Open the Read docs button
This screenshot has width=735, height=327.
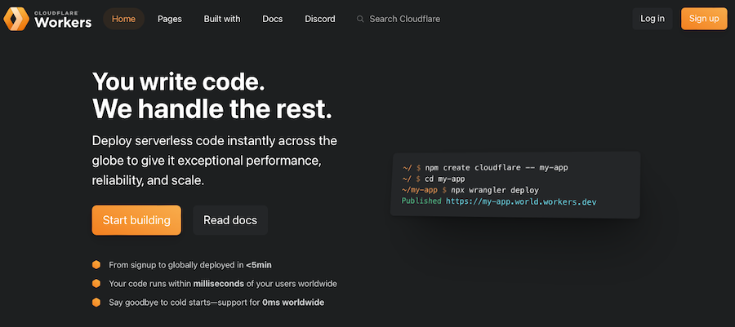point(230,220)
